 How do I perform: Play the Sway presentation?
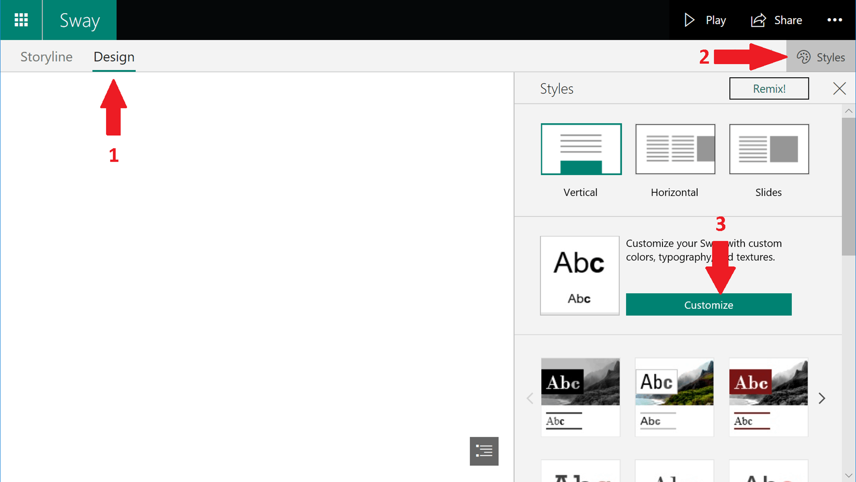(x=705, y=20)
